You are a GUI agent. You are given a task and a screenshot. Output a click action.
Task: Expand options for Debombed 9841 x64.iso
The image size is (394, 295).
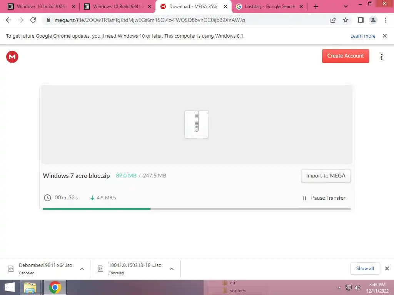click(x=82, y=269)
